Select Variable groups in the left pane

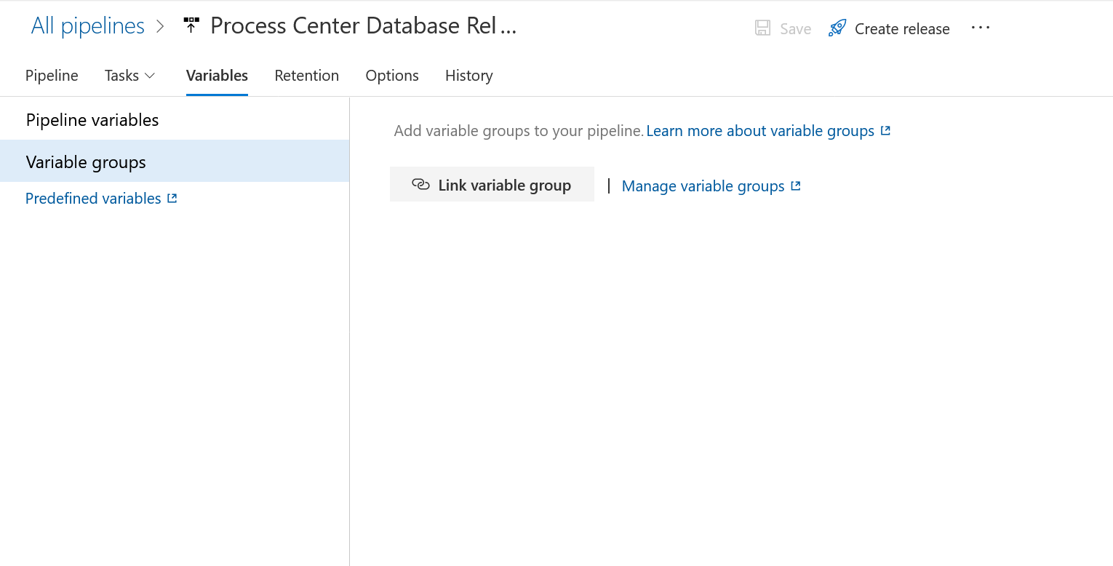click(175, 162)
